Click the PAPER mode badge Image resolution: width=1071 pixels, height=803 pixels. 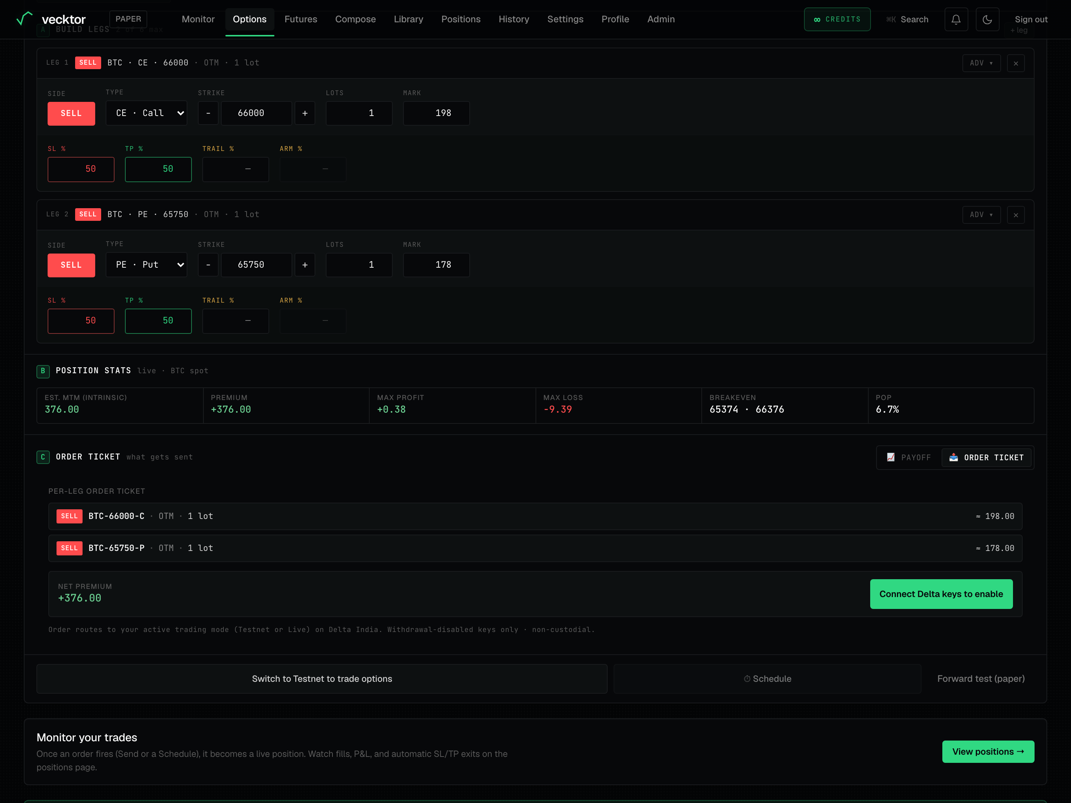click(x=128, y=19)
